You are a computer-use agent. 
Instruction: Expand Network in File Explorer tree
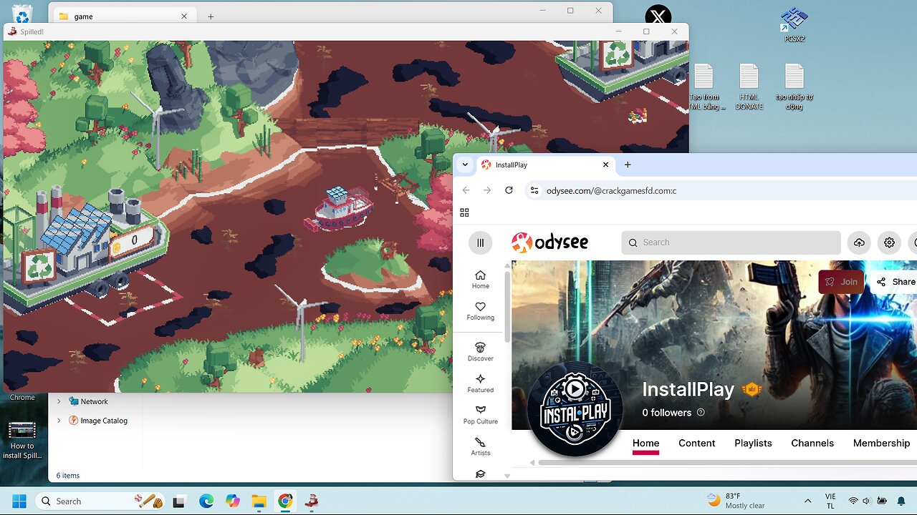click(59, 401)
